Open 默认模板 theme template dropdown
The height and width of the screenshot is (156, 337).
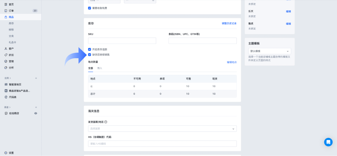270,51
